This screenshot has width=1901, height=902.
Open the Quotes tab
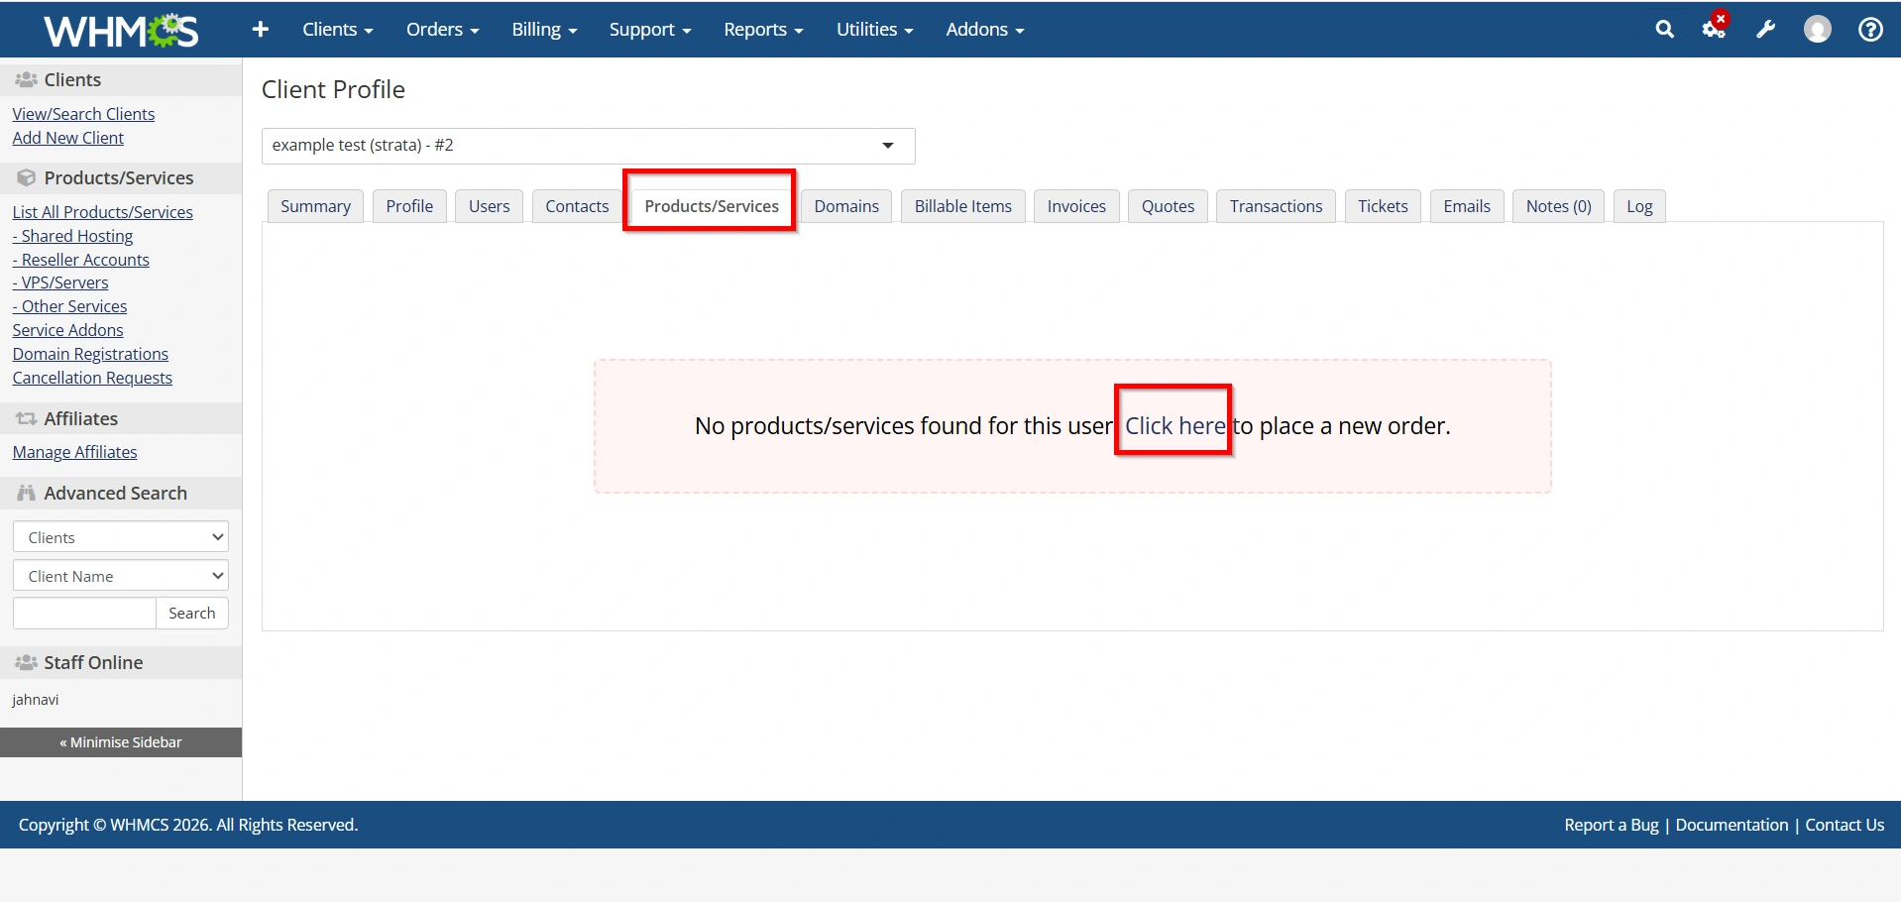tap(1168, 206)
